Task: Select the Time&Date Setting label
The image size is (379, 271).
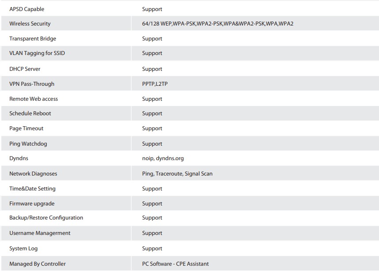Action: pos(32,189)
